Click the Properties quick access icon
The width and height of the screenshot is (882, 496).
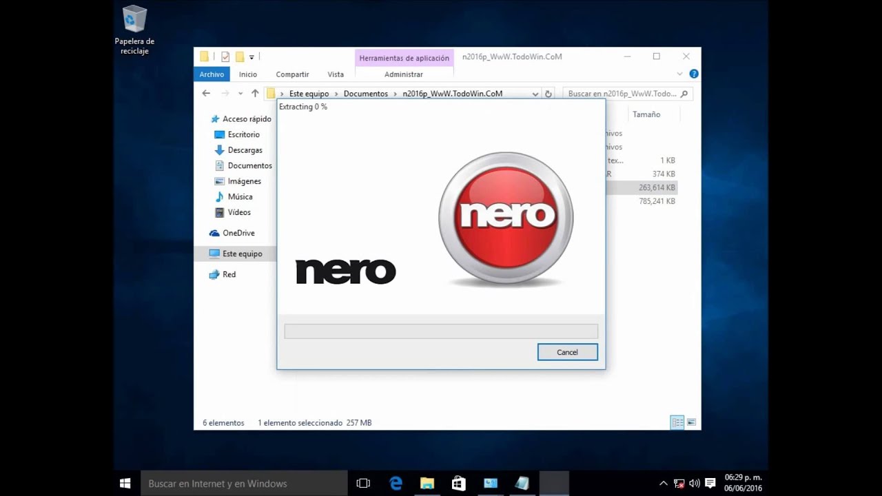(x=225, y=57)
